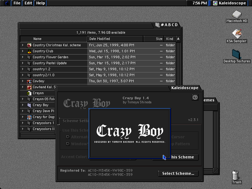Click the Crazy Boy 1.4 scheme title
Viewport: 252px width, 189px height.
[136, 98]
